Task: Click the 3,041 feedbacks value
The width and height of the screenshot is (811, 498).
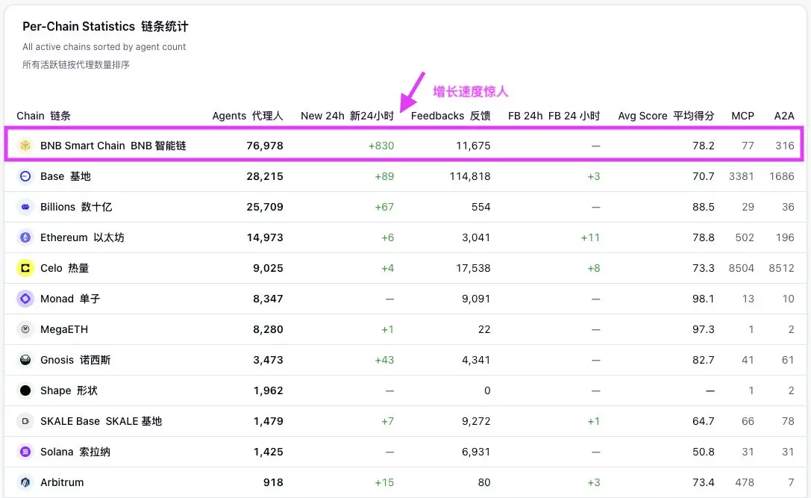Action: 476,237
